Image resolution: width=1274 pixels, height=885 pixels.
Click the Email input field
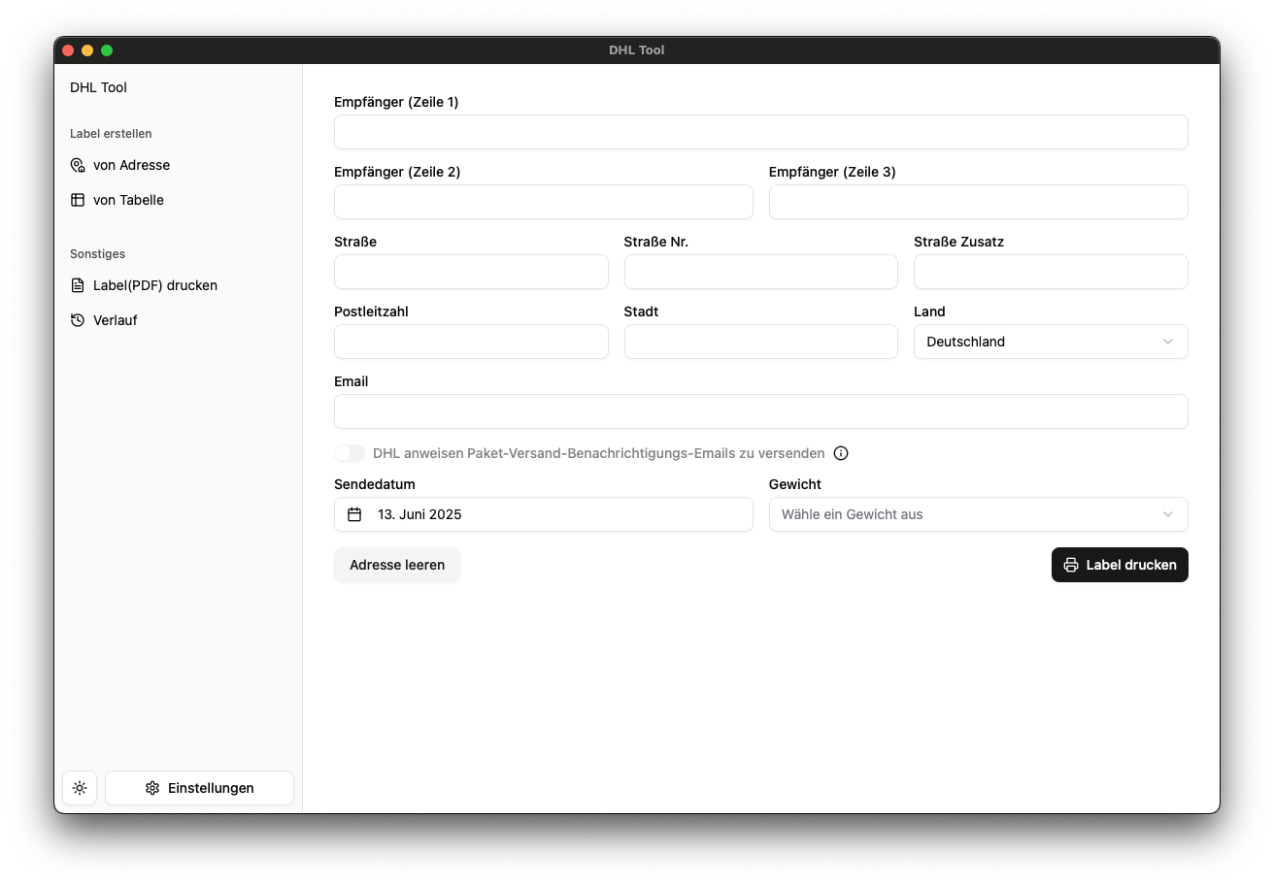pyautogui.click(x=761, y=411)
